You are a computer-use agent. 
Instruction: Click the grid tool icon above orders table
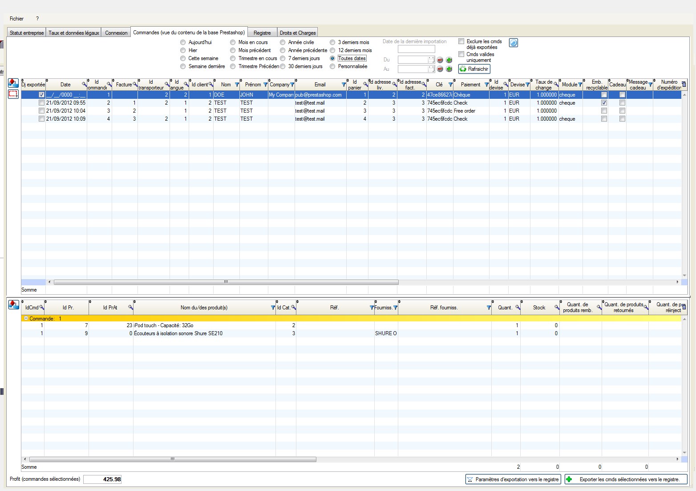click(x=13, y=83)
